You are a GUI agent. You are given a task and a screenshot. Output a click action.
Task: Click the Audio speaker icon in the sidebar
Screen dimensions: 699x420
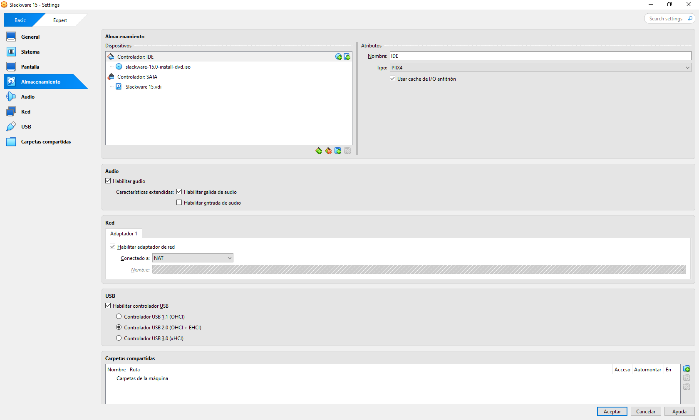pos(11,96)
